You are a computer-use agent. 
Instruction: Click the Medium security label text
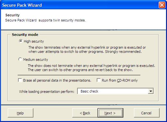click(36, 60)
